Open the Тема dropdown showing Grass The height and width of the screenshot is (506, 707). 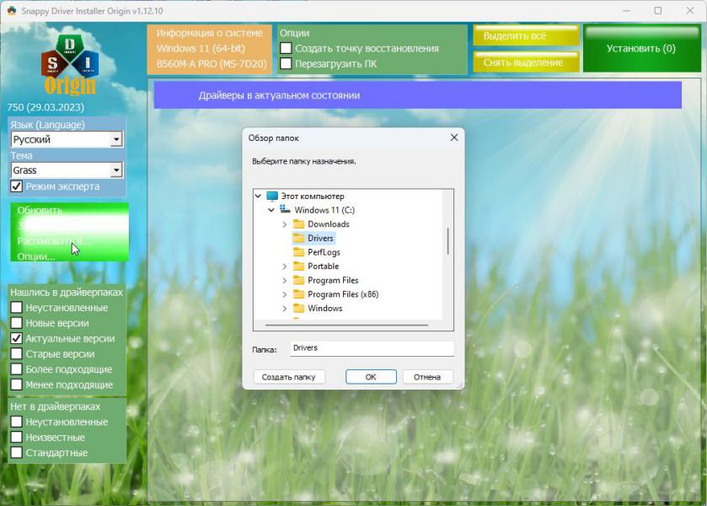click(x=116, y=170)
